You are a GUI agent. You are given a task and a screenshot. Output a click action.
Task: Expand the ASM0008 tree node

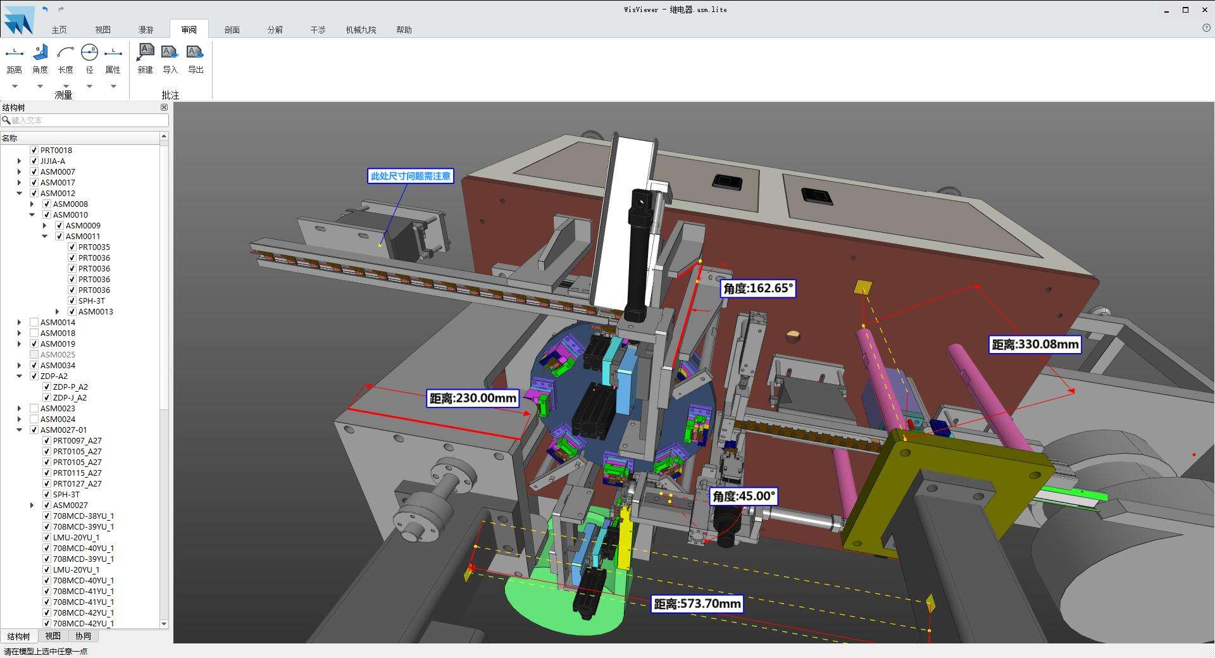[32, 204]
